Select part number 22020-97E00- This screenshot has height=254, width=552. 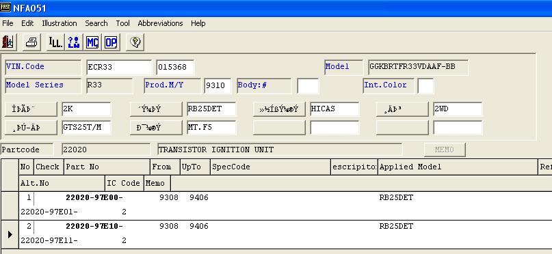click(94, 197)
